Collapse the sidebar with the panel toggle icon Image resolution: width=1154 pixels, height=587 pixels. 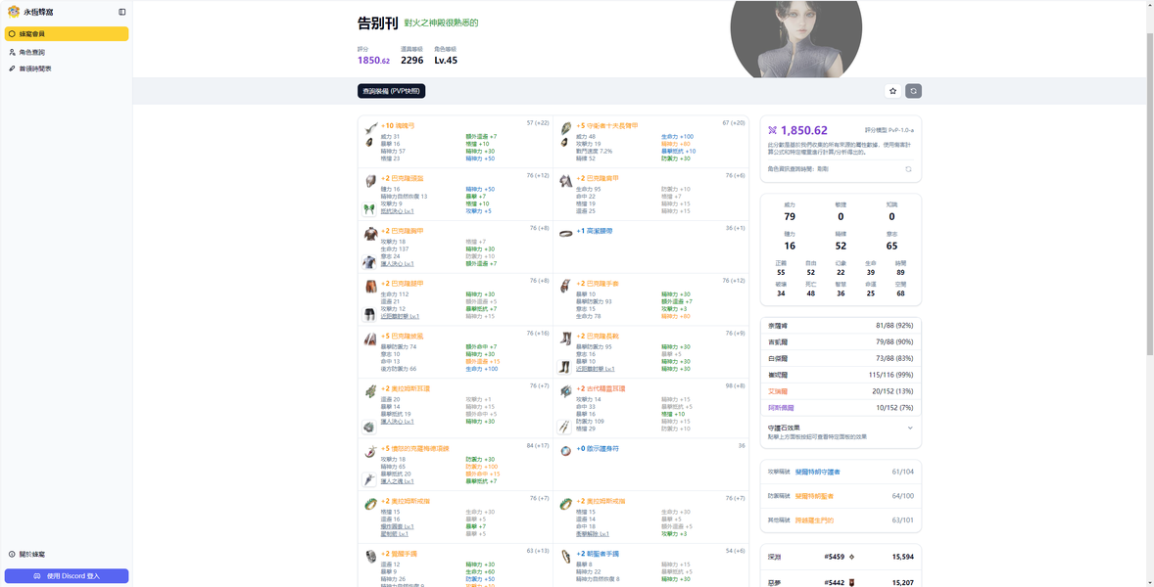tap(122, 12)
